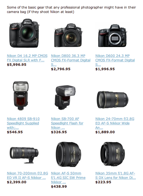Screen dimensions: 143x196
Task: Click the Nikon D600 body-only camera image
Action: click(x=113, y=36)
